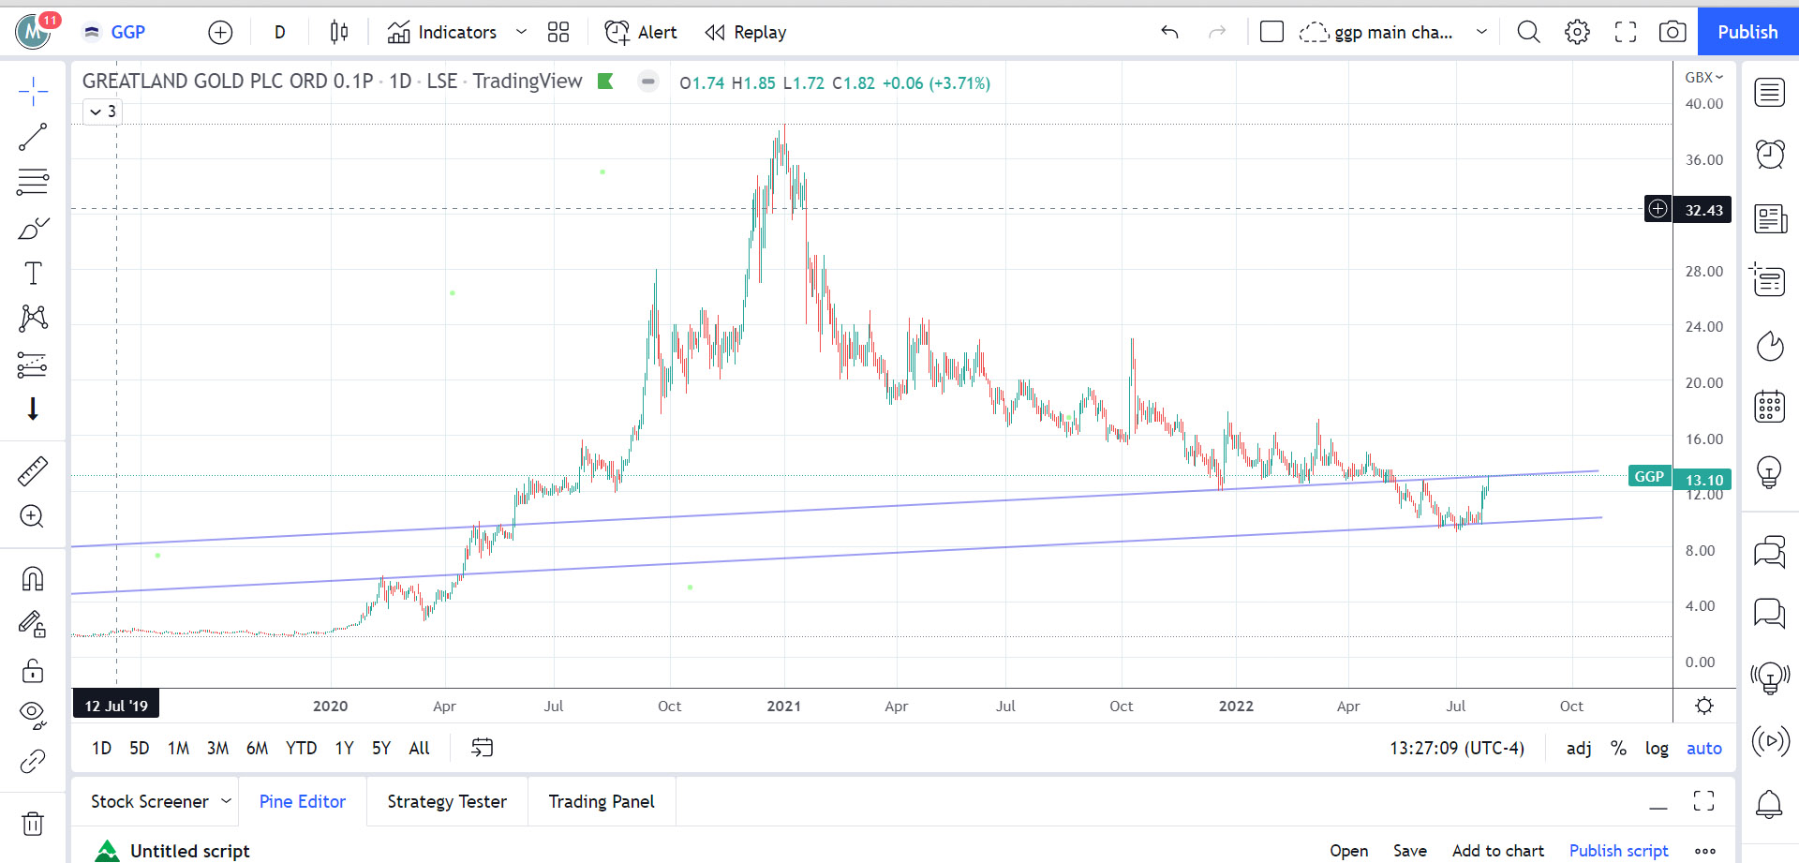Click the blue Publish button

[1747, 32]
